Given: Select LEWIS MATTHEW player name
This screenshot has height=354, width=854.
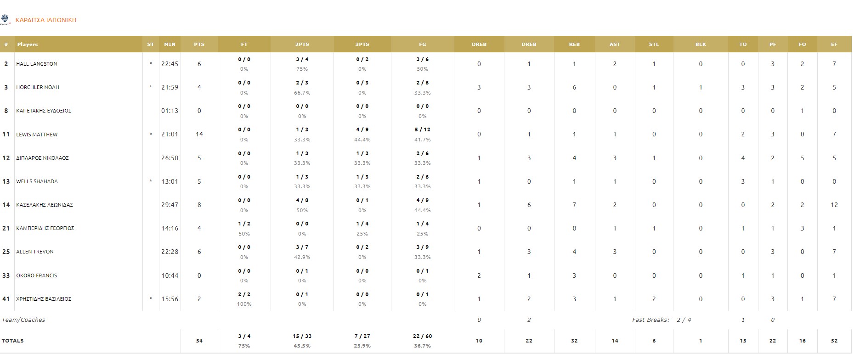Looking at the screenshot, I should (37, 135).
